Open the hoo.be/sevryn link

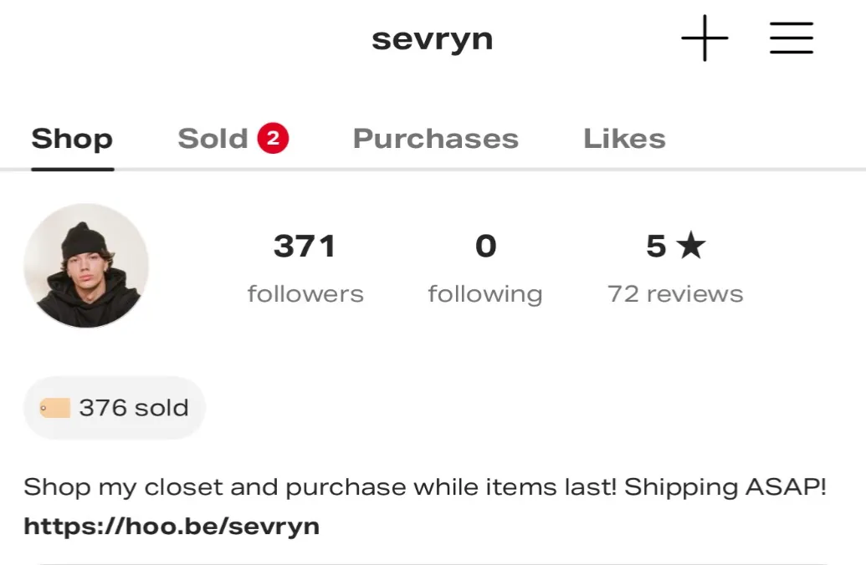172,526
